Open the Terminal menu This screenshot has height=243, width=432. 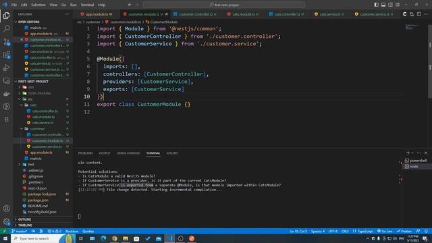[87, 5]
